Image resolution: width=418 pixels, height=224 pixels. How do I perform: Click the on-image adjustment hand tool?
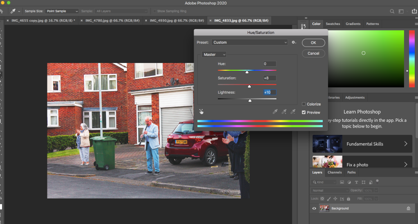(x=201, y=111)
